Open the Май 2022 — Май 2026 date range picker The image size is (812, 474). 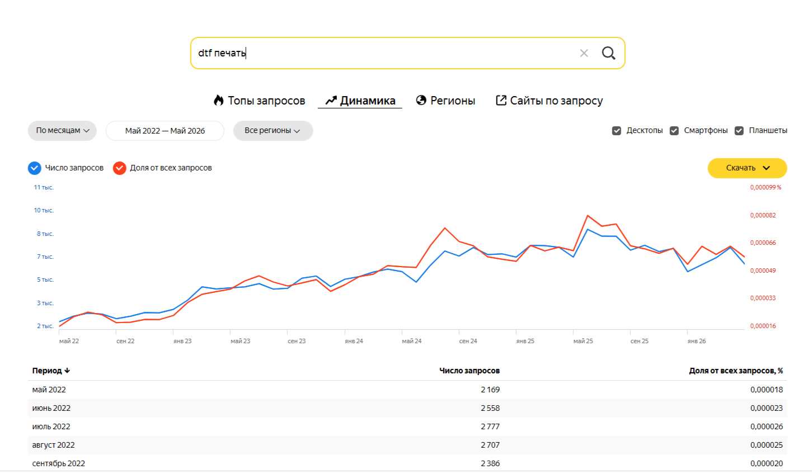point(165,131)
